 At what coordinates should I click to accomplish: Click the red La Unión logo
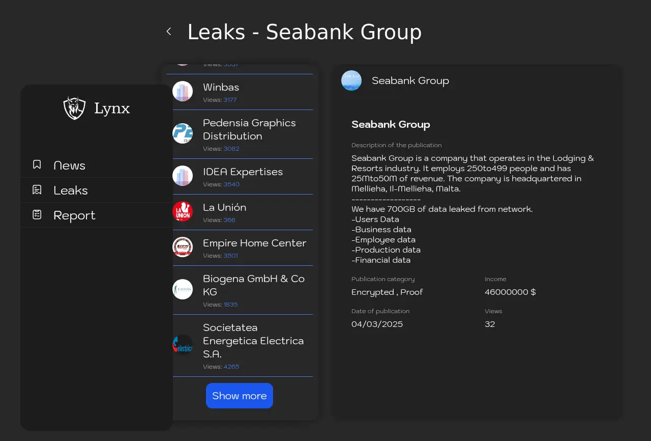coord(183,211)
